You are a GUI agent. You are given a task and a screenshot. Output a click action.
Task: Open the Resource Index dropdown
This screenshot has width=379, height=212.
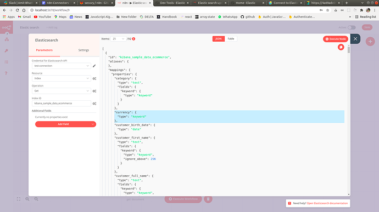(x=62, y=78)
